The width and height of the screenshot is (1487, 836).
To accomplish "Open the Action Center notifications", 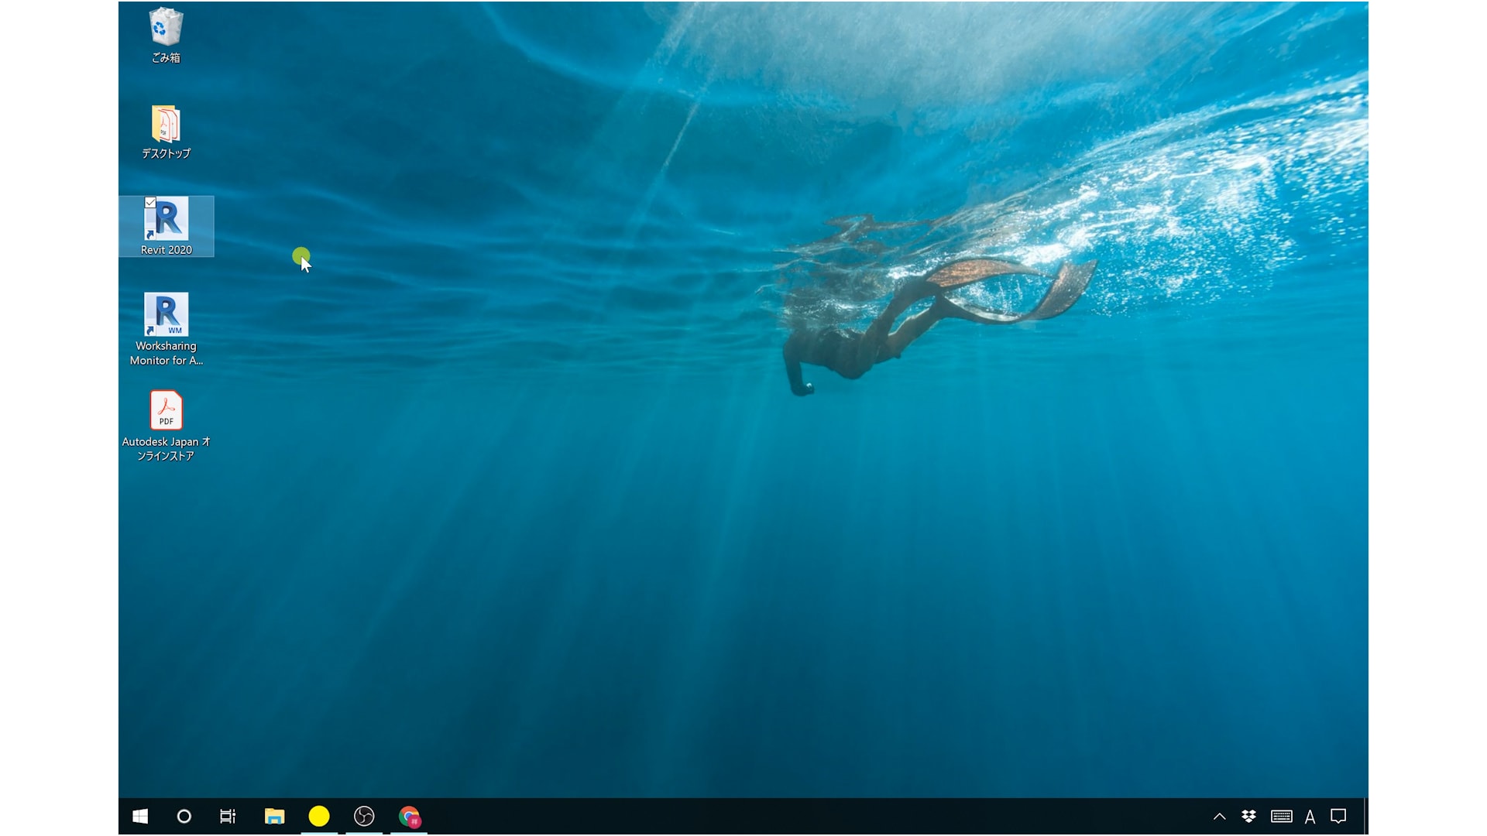I will click(1338, 816).
